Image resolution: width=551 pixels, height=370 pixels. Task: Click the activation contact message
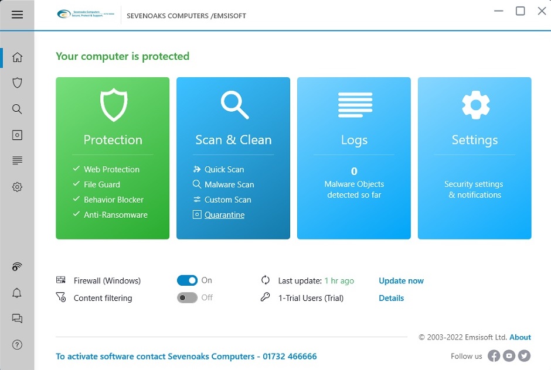point(186,357)
